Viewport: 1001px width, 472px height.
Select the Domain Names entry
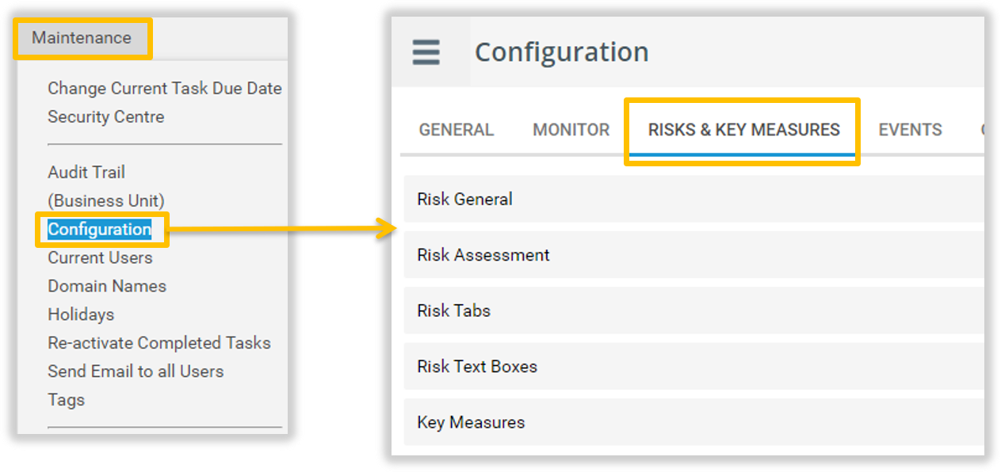tap(107, 287)
